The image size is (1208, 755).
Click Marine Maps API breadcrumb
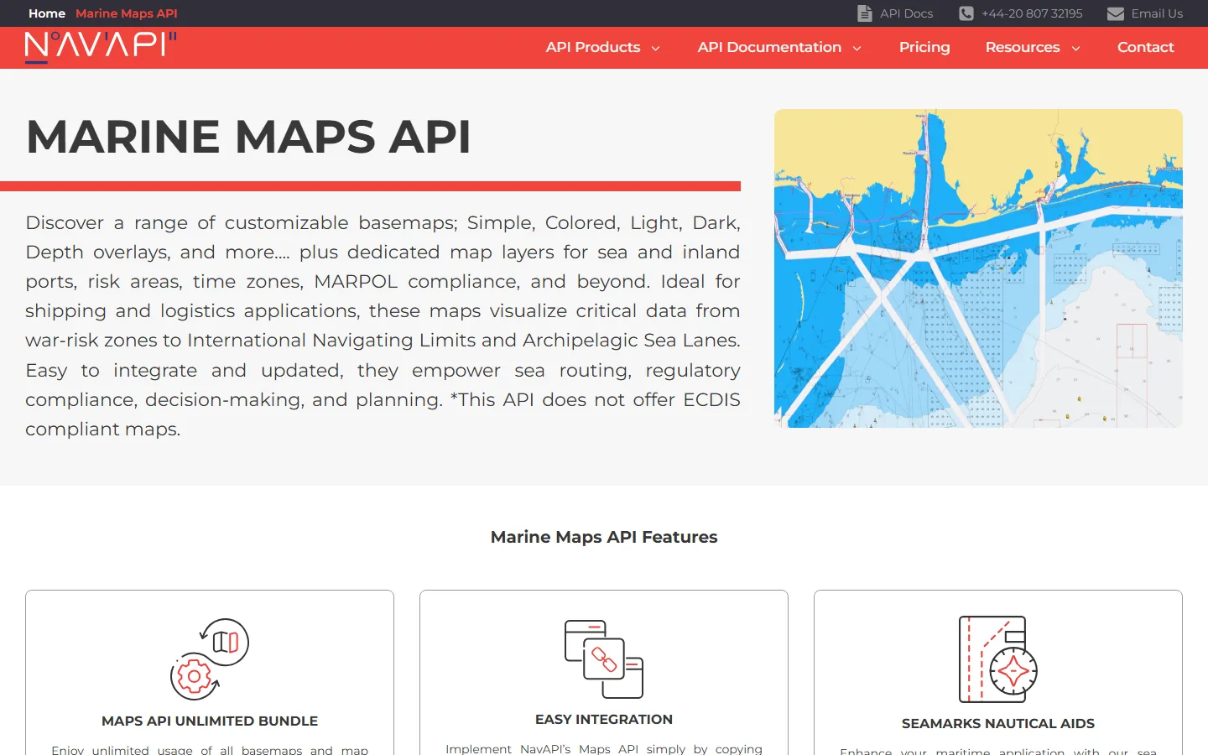[x=127, y=13]
